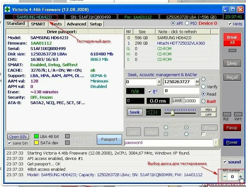Screen dimensions: 246x187
Task: Click the disabled Unlock button
Action: [151, 132]
